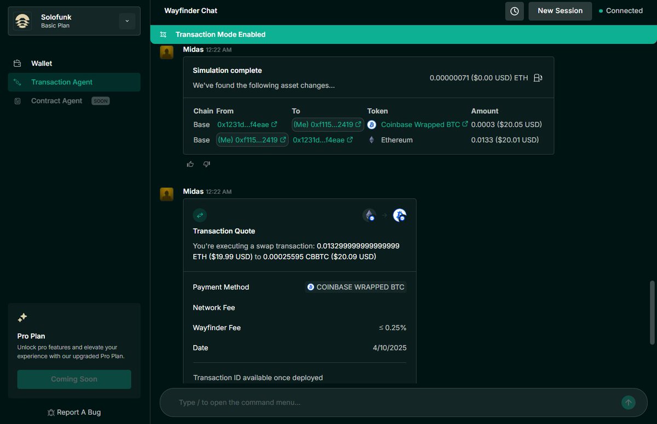The height and width of the screenshot is (424, 657).
Task: Open the (Me) 0xf115...2419 To address link
Action: (x=327, y=124)
